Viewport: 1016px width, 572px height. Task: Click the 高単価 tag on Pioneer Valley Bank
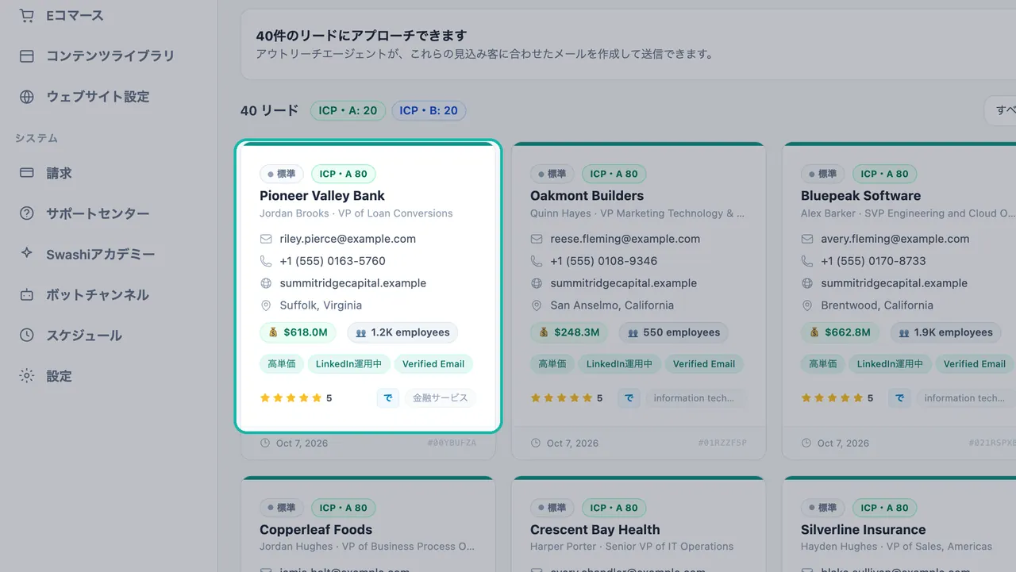click(282, 364)
